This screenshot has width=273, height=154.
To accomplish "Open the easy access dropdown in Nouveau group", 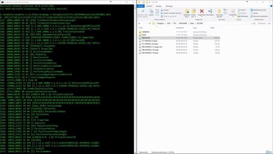I will [x=225, y=13].
